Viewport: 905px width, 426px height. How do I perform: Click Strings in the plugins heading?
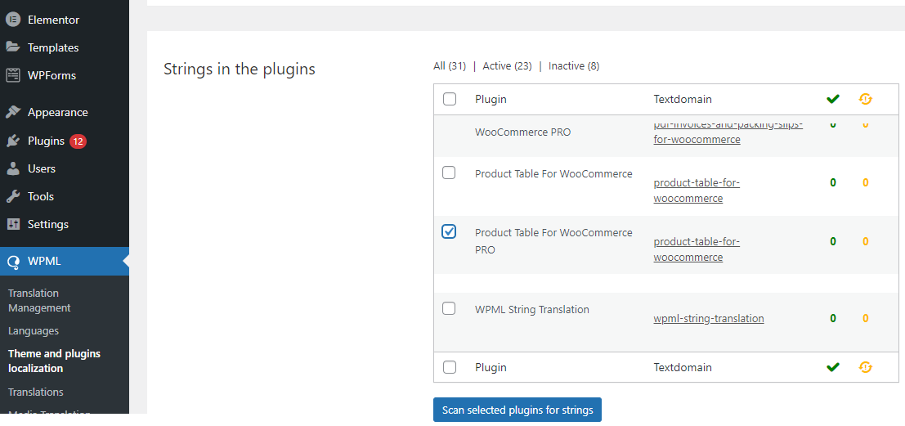240,70
